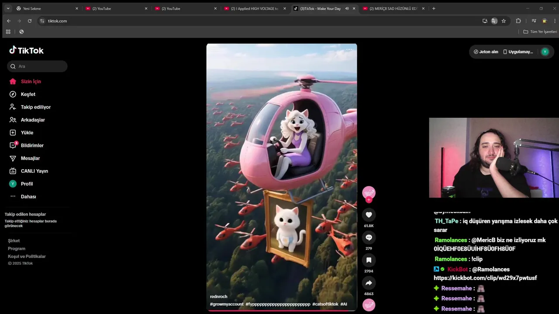Open the #AI hashtag

(x=344, y=304)
